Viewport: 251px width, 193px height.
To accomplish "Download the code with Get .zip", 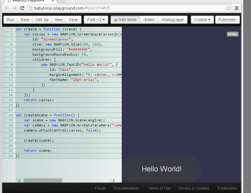I will pyautogui.click(x=42, y=20).
